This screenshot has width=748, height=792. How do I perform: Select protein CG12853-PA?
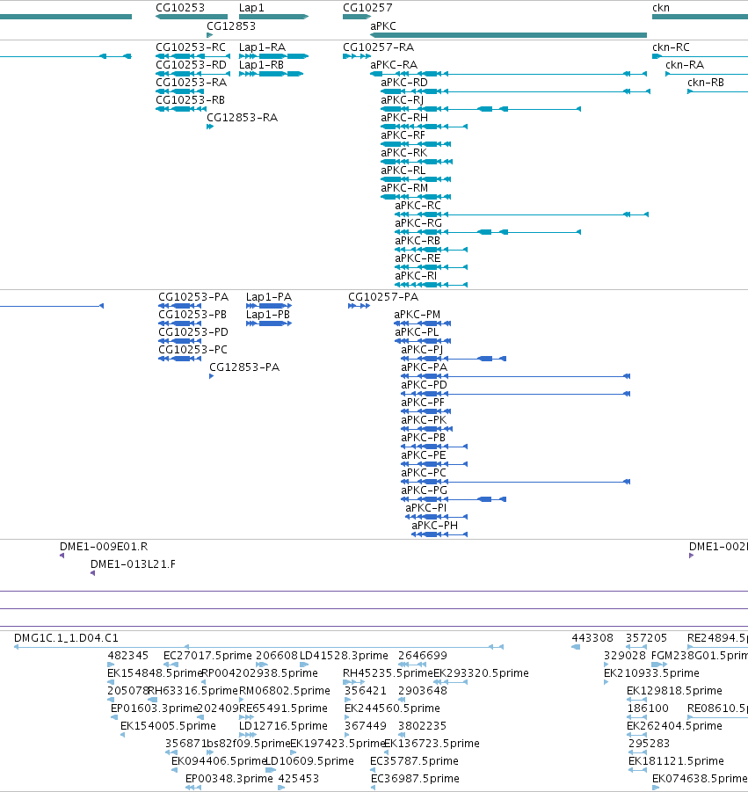pyautogui.click(x=211, y=376)
